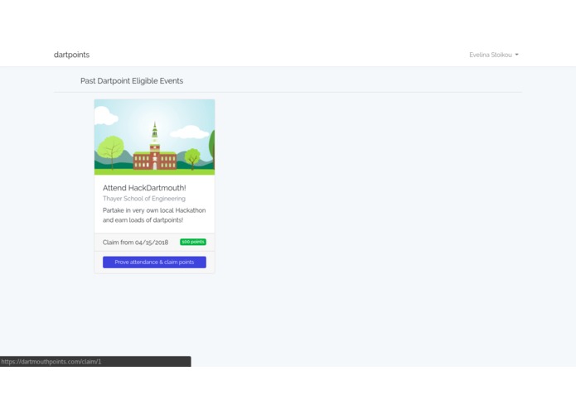Click the 100 points green badge
Screen dimensions: 576x409
(193, 242)
